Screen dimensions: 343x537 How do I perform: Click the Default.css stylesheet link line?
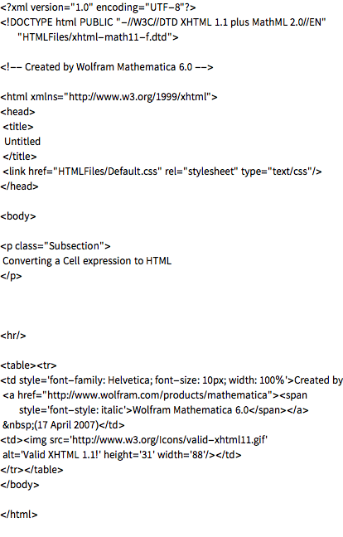[x=162, y=172]
